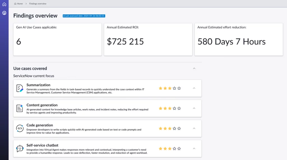287x160 pixels.
Task: Click the Self-service chatbot star rating
Action: (170, 149)
